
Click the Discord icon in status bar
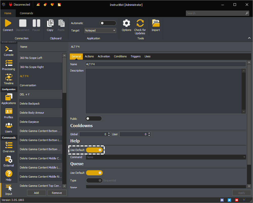point(222,200)
